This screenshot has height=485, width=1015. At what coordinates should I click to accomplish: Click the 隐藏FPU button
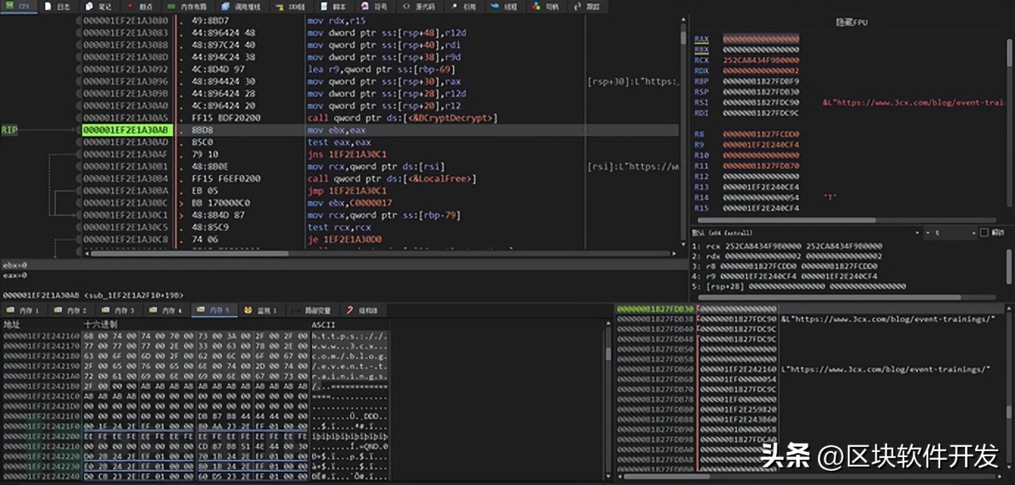(x=852, y=23)
